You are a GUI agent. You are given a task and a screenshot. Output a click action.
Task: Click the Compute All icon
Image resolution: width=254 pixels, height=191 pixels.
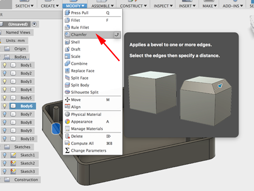tap(67, 143)
